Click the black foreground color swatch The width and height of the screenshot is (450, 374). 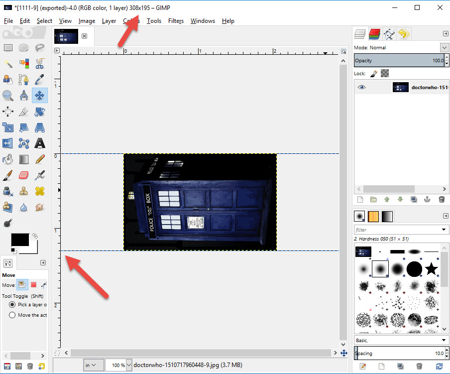point(20,240)
